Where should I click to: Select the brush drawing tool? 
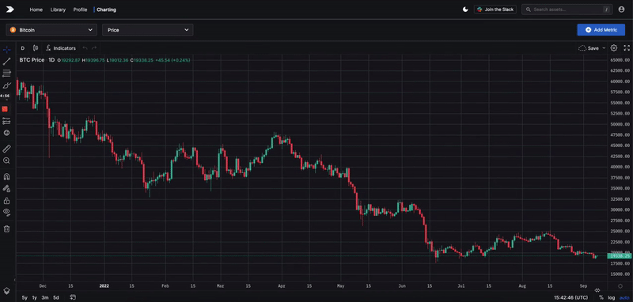click(x=6, y=85)
